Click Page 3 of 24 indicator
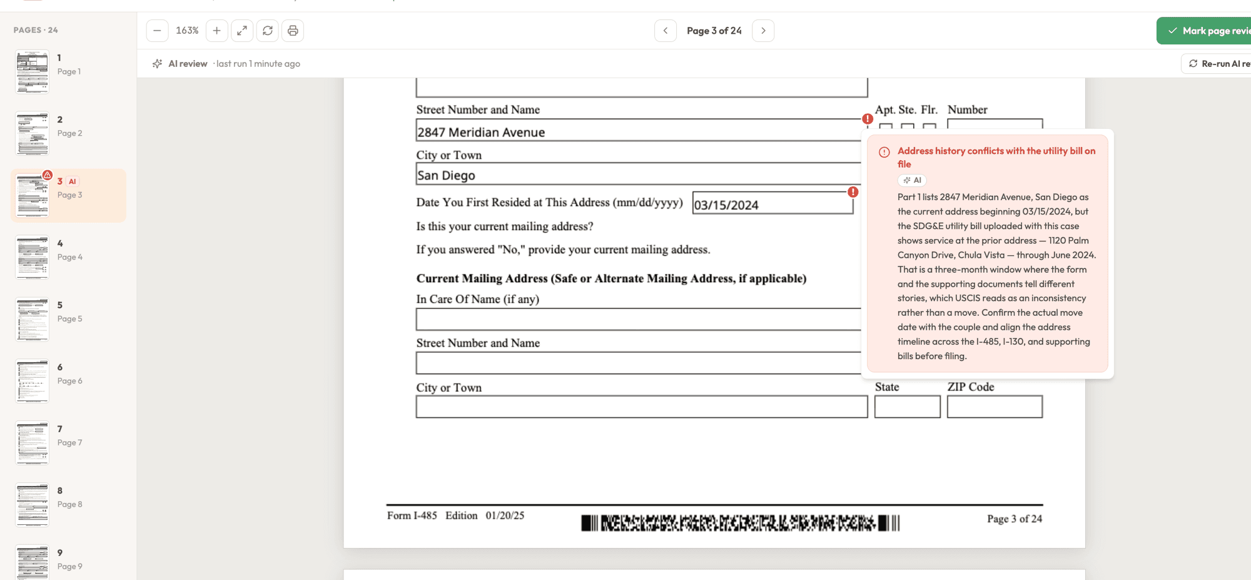The height and width of the screenshot is (580, 1251). pos(714,31)
